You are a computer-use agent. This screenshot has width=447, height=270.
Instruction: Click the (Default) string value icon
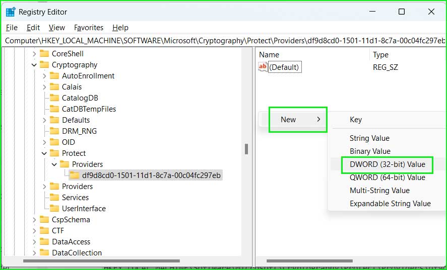[263, 67]
